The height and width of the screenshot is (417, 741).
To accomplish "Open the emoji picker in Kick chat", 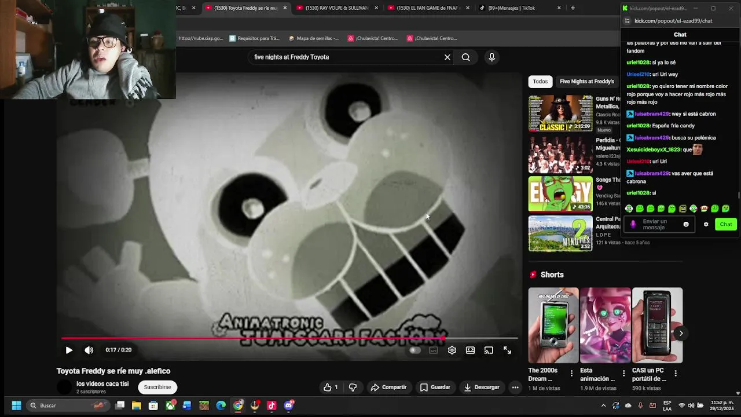I will pos(686,225).
